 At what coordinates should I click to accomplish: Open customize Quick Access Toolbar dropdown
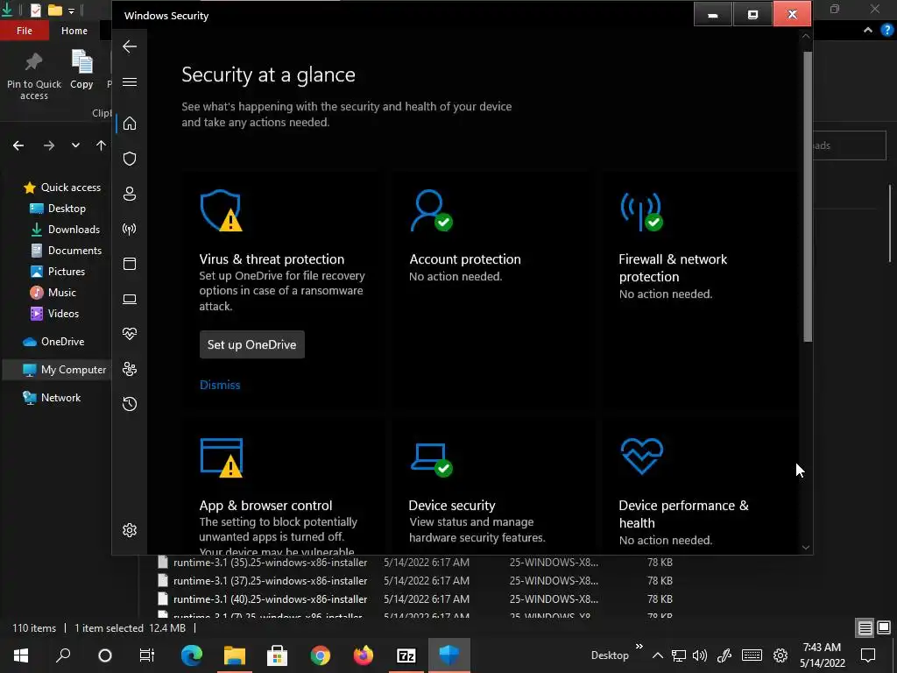point(71,11)
